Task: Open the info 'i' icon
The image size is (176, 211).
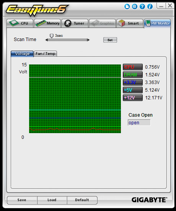Action: [150, 6]
